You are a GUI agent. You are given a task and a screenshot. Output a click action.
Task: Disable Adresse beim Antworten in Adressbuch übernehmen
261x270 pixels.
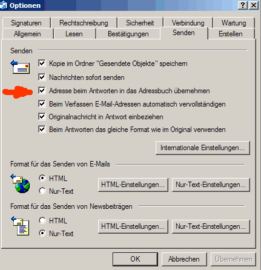point(42,90)
